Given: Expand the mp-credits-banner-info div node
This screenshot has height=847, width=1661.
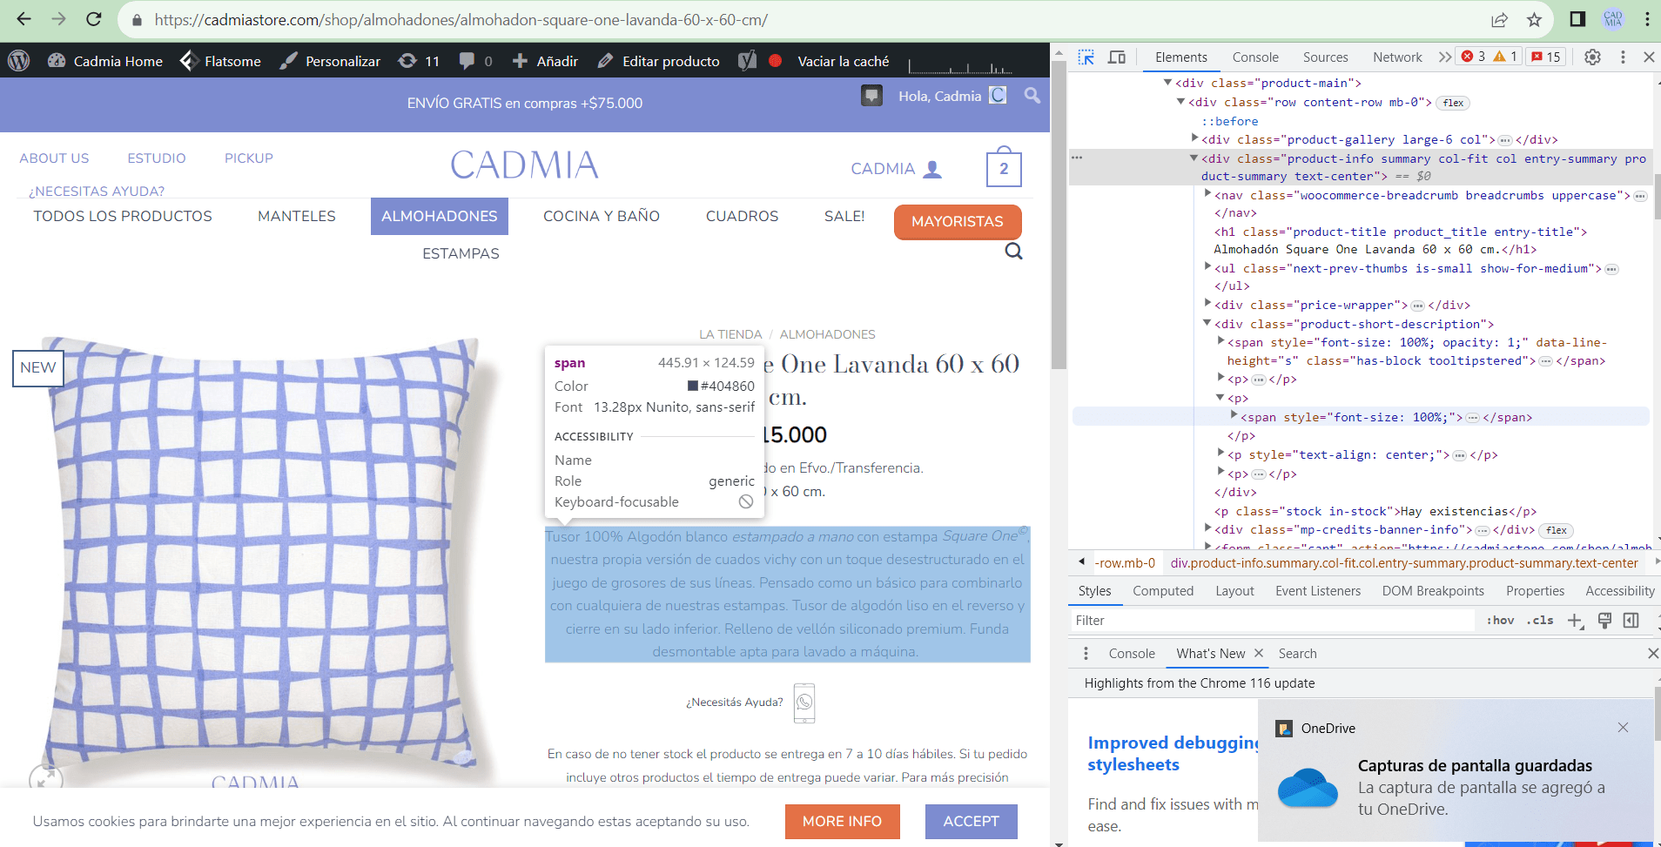Looking at the screenshot, I should pyautogui.click(x=1207, y=528).
